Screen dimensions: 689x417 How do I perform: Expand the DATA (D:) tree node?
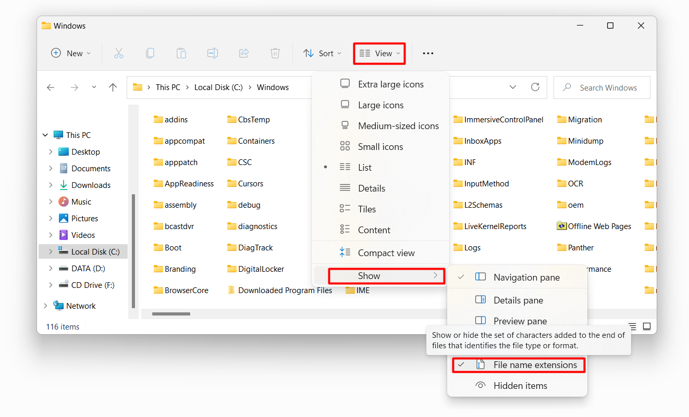pos(51,268)
